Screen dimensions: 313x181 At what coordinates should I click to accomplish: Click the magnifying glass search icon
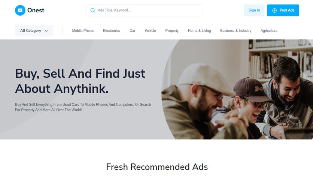pos(92,10)
